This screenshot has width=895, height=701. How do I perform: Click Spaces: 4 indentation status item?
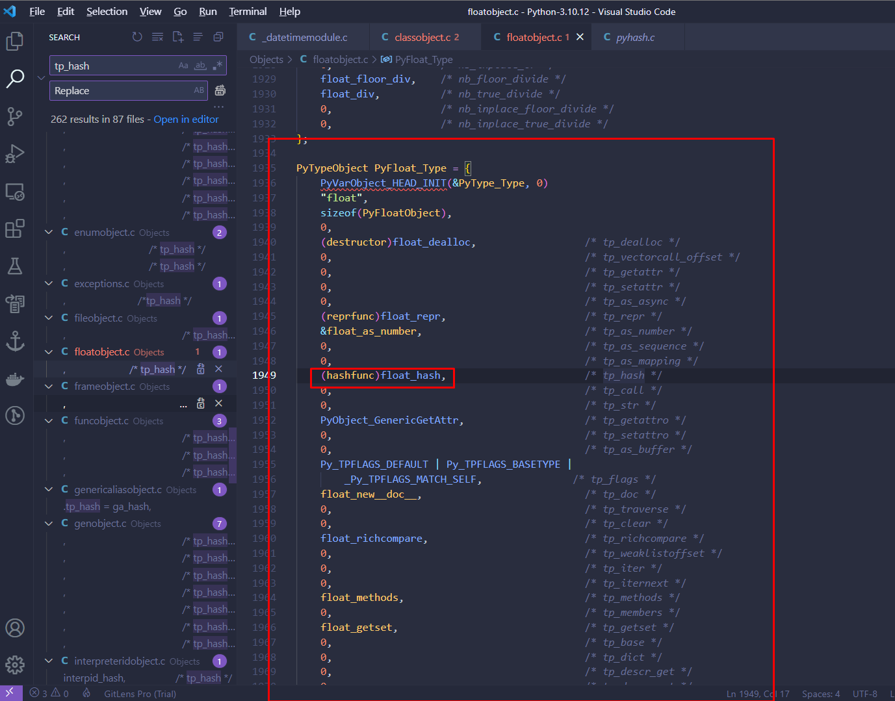pos(821,693)
